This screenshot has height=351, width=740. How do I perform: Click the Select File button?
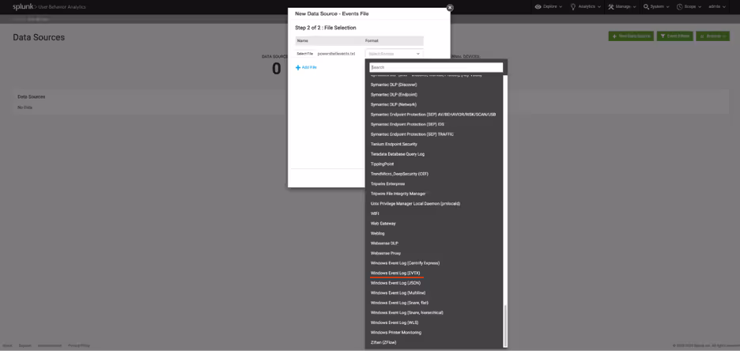(x=304, y=54)
